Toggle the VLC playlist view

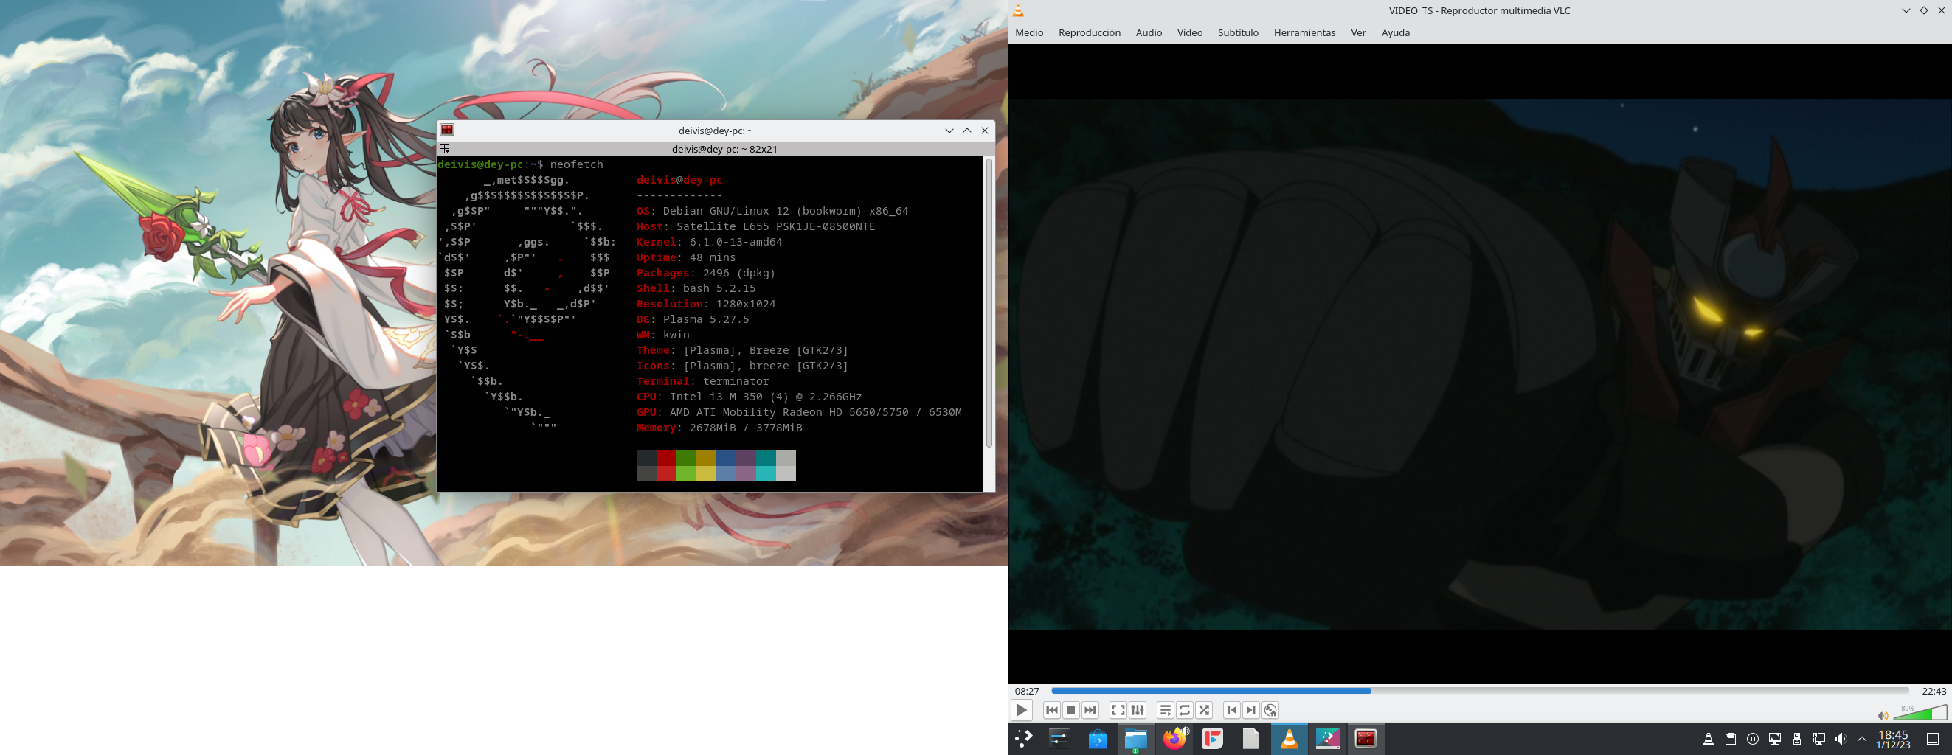[x=1166, y=710]
